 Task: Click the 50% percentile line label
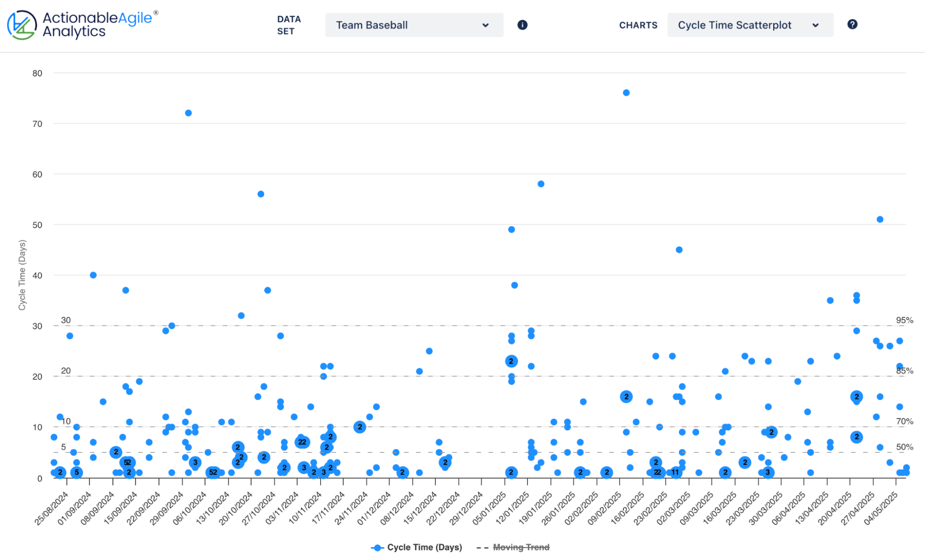click(x=904, y=447)
